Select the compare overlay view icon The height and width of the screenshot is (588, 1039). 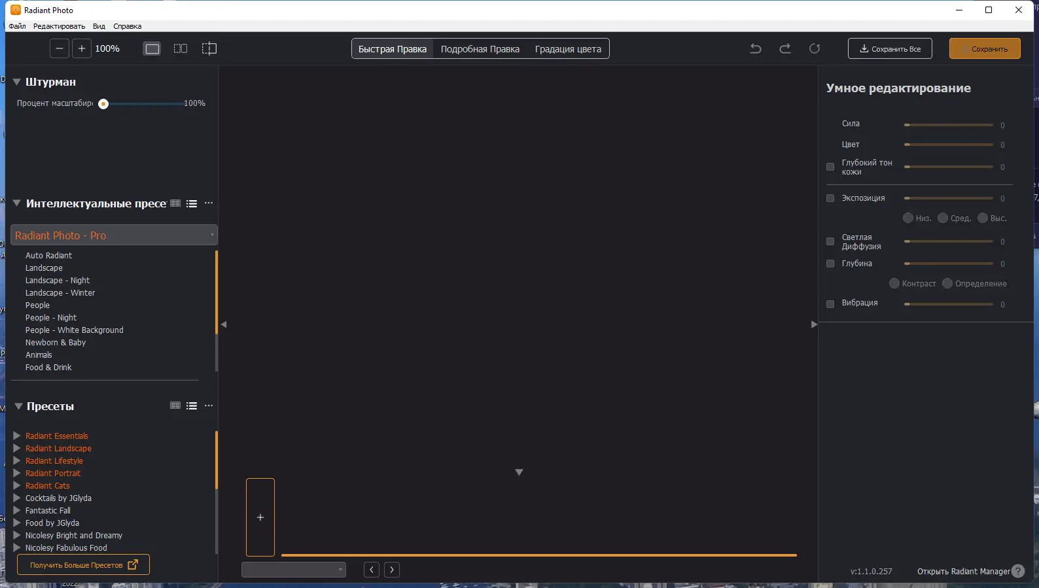pos(209,48)
